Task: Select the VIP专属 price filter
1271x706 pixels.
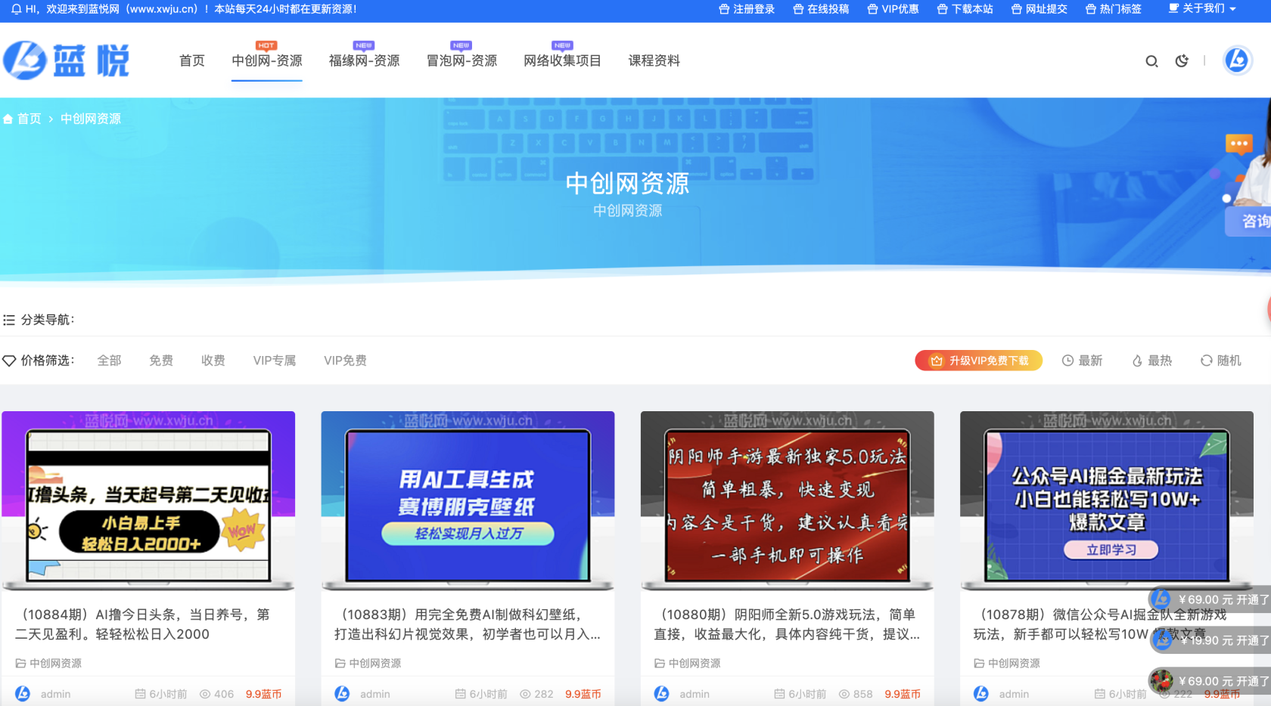Action: pyautogui.click(x=274, y=361)
